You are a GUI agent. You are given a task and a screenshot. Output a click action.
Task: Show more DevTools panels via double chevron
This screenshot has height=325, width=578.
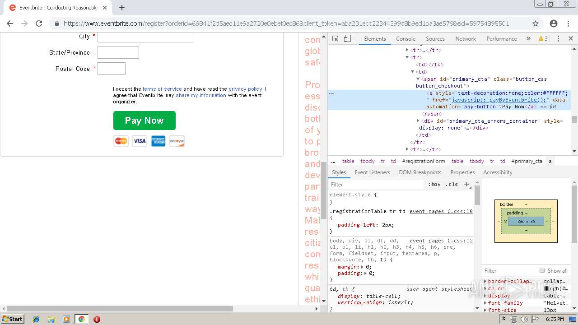[528, 39]
